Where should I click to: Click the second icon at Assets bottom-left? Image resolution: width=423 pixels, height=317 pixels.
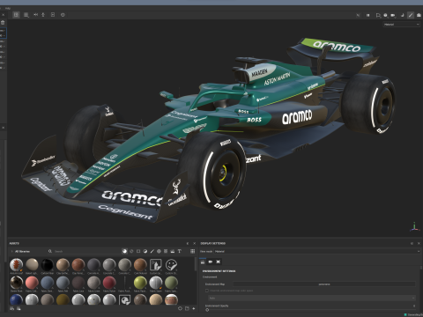[19, 308]
